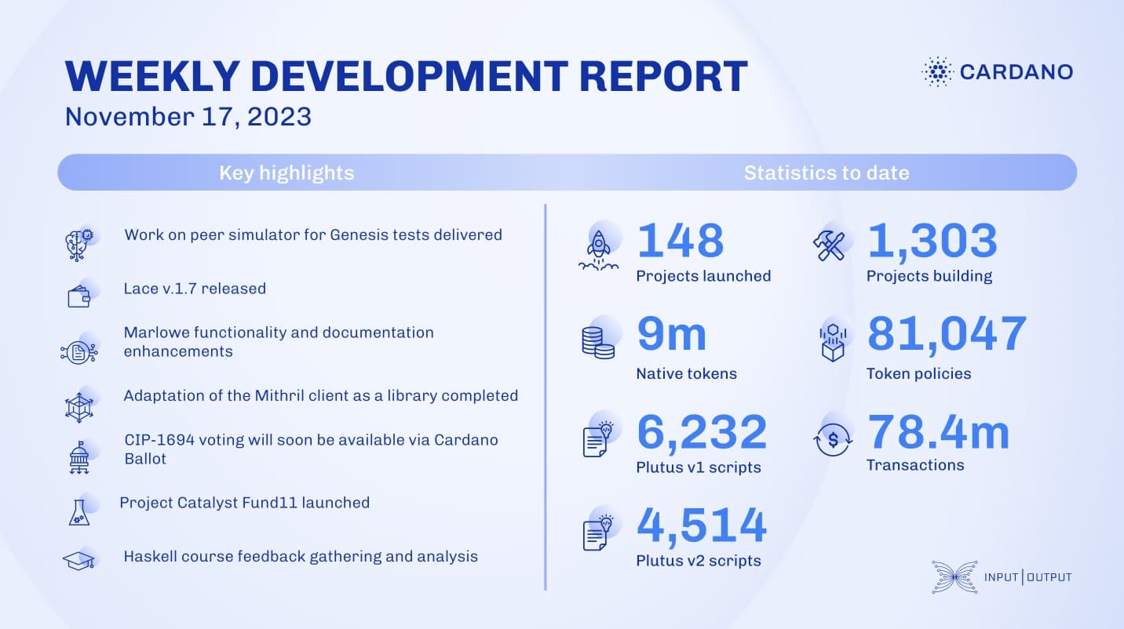Click 'Adaptation of the Mithril client' line
The image size is (1124, 629).
point(321,395)
